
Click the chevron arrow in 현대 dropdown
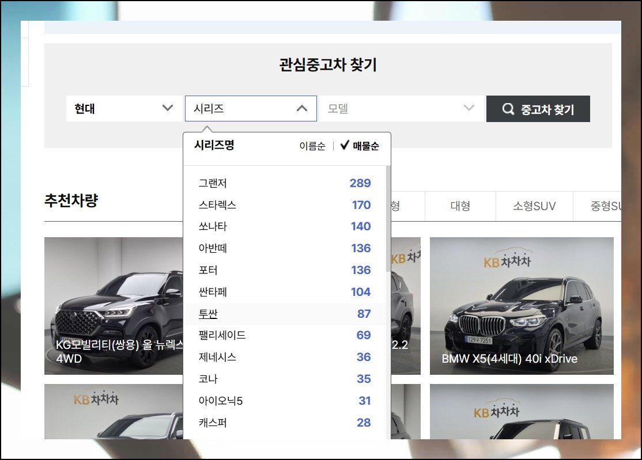tap(168, 108)
